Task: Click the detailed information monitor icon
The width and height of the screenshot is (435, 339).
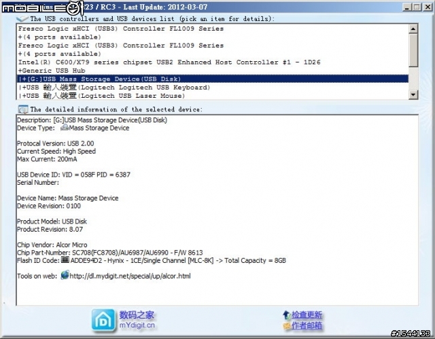Action: tap(22, 109)
